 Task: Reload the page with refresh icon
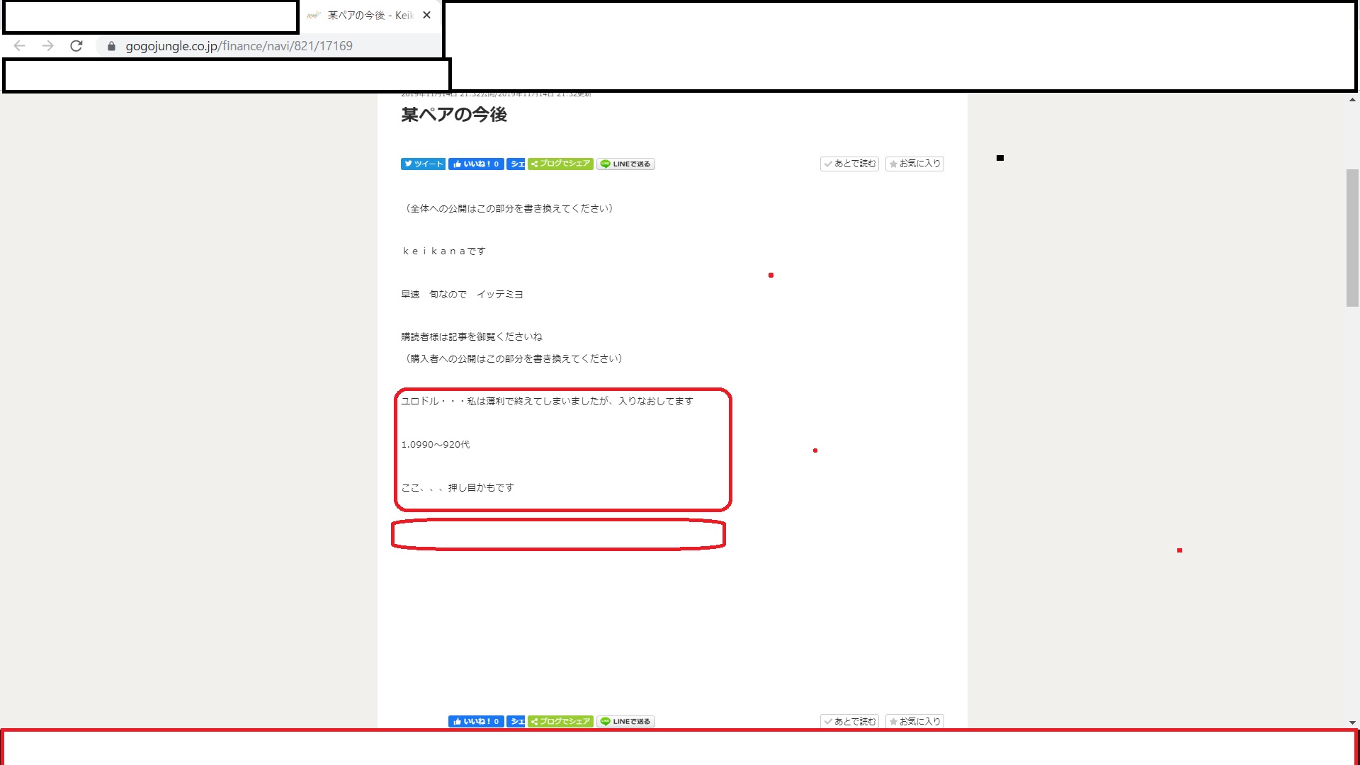pos(76,46)
